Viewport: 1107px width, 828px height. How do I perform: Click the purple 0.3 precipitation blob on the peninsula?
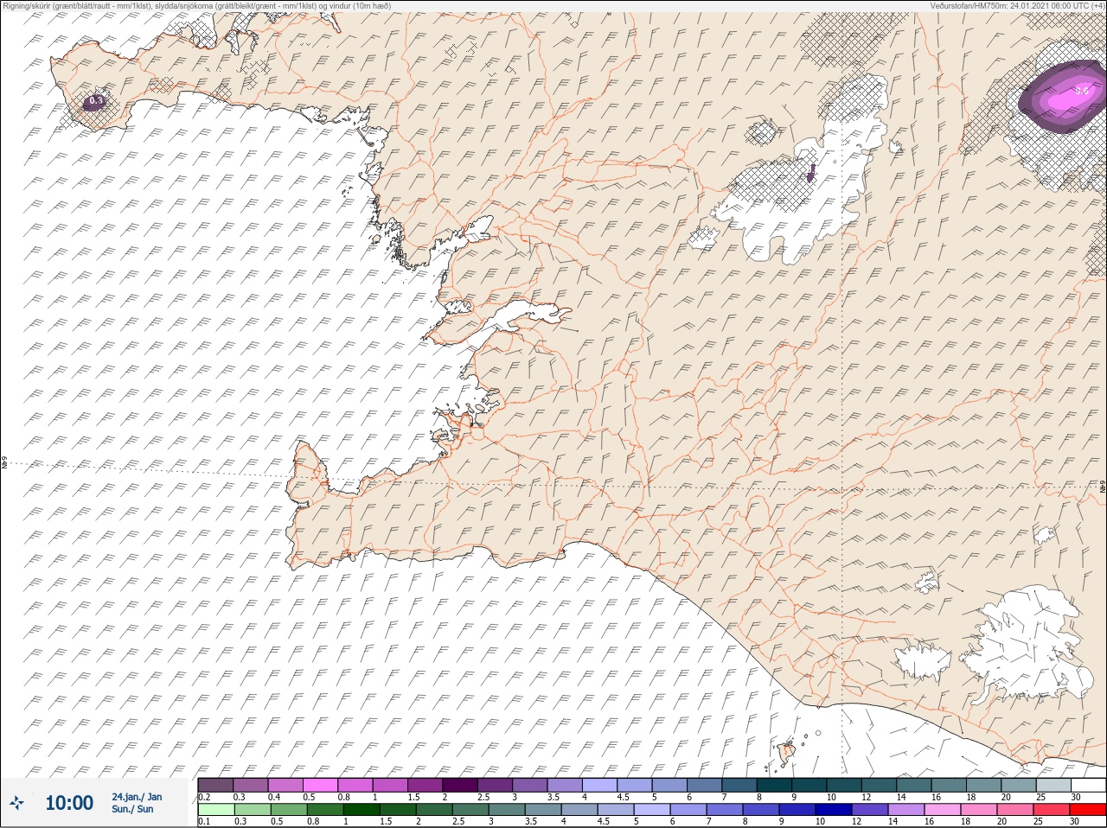tap(95, 102)
